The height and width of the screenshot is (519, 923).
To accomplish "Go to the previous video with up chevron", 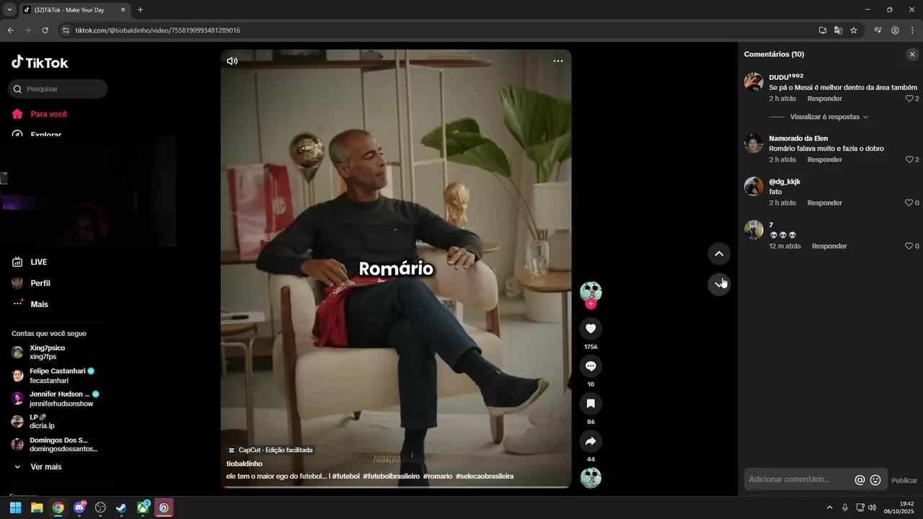I will (x=719, y=254).
